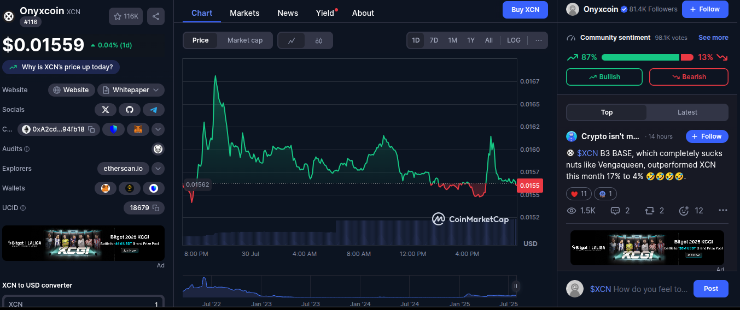Viewport: 740px width, 310px height.
Task: Click the info icon beside Audits
Action: (27, 149)
